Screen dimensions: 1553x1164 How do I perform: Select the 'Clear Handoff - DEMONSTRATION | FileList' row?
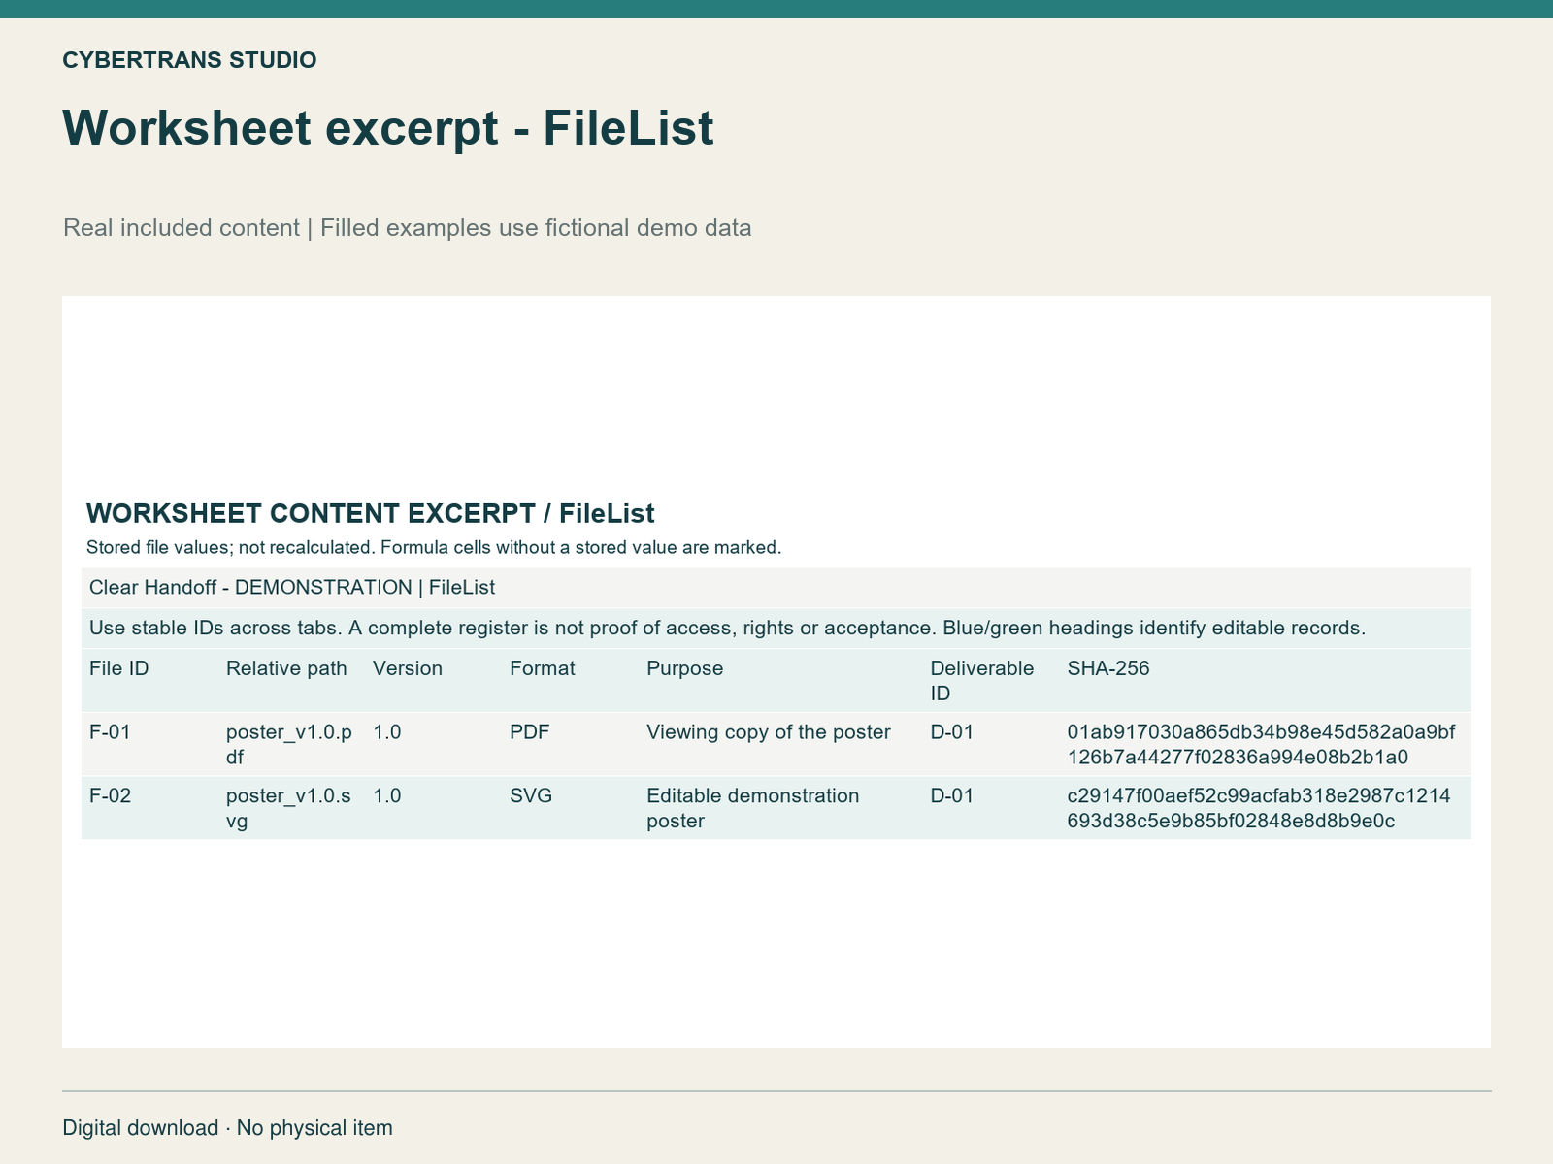[x=776, y=588]
